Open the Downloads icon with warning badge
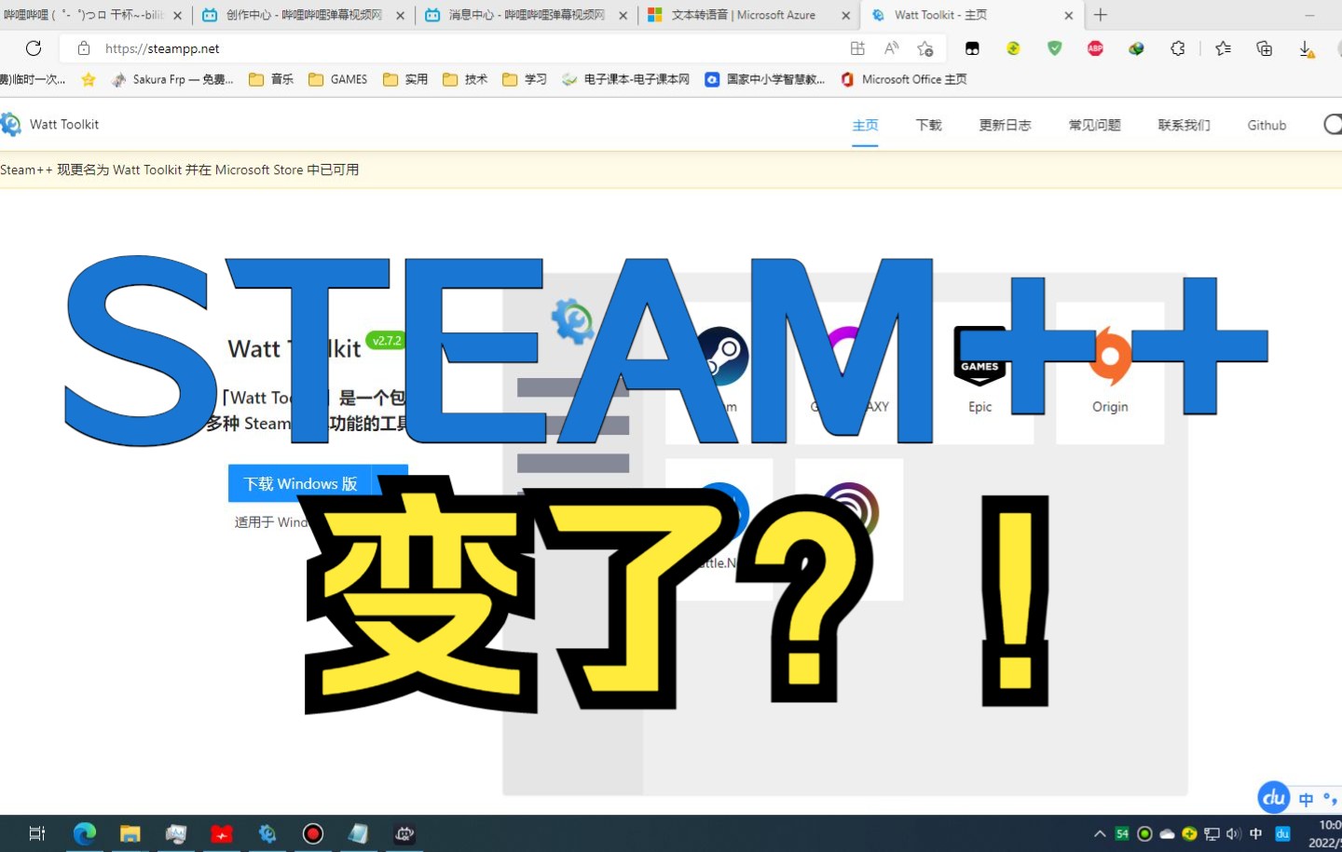Screen dimensions: 1342x852 click(x=1306, y=49)
